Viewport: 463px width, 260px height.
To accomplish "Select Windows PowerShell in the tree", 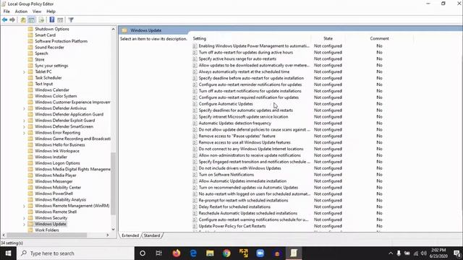I will [x=54, y=194].
